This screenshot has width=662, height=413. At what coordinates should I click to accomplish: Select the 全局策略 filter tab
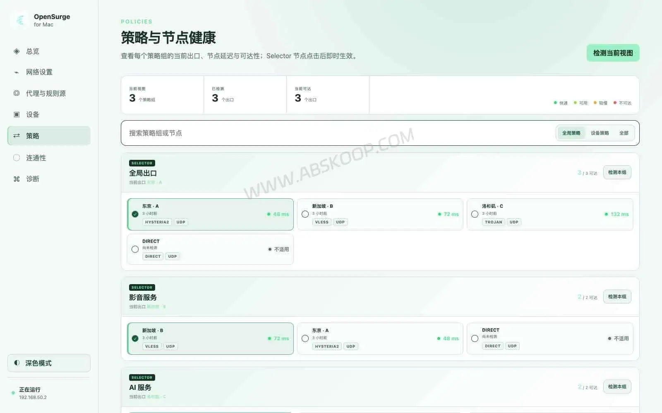pyautogui.click(x=571, y=133)
